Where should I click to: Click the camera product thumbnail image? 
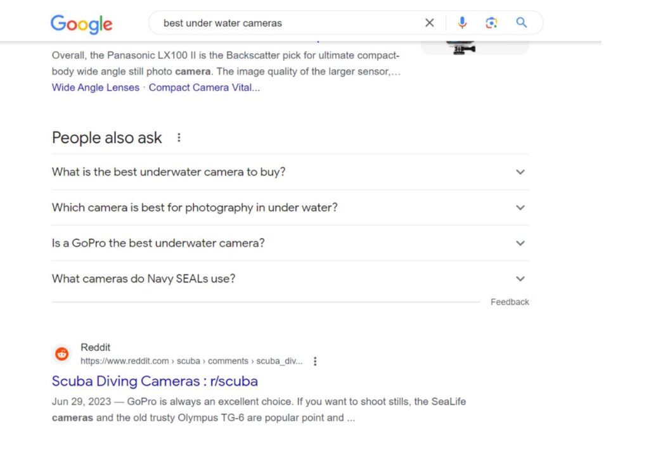point(475,47)
